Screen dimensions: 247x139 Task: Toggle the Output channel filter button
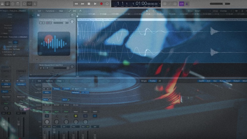click(x=236, y=81)
